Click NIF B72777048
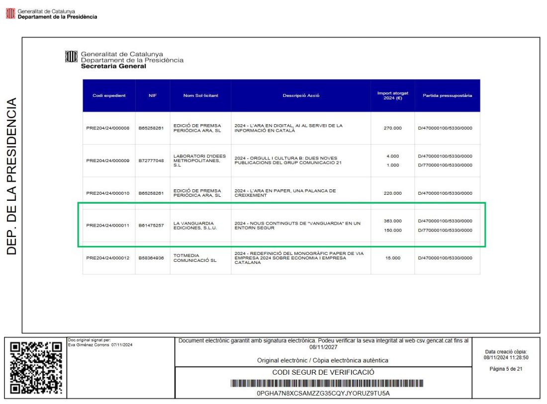 [x=151, y=161]
